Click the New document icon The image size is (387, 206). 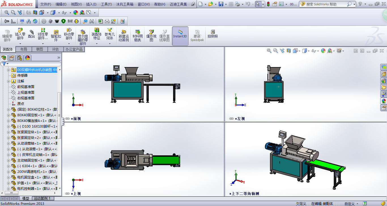(x=201, y=4)
